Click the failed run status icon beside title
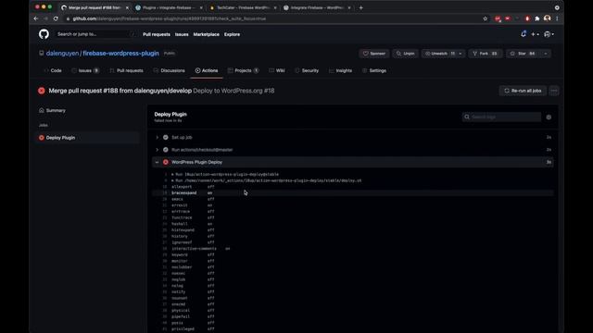 tap(42, 91)
